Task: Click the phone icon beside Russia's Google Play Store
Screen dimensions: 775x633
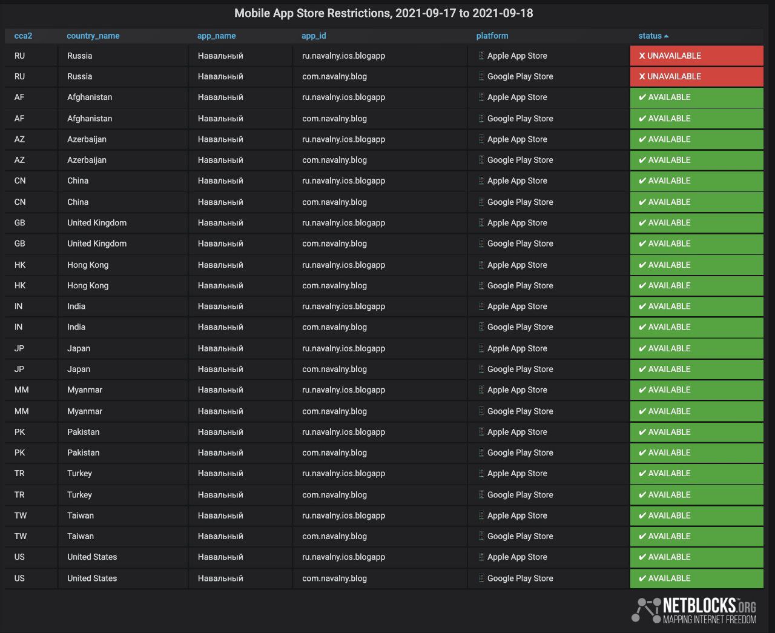Action: click(x=481, y=76)
